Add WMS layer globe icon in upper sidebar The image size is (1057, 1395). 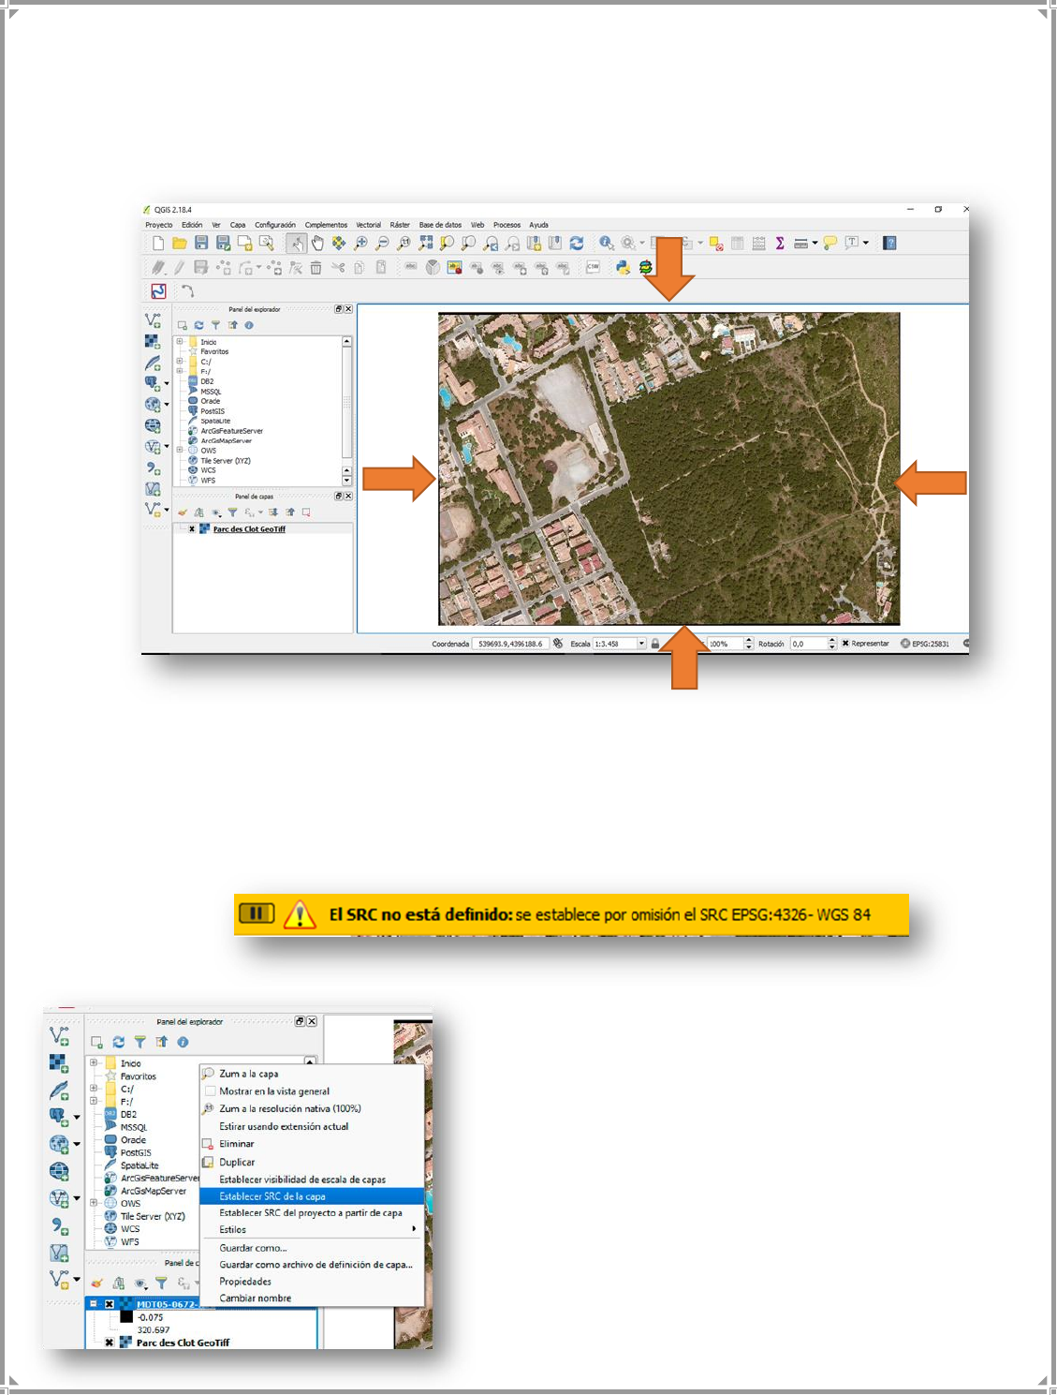153,405
